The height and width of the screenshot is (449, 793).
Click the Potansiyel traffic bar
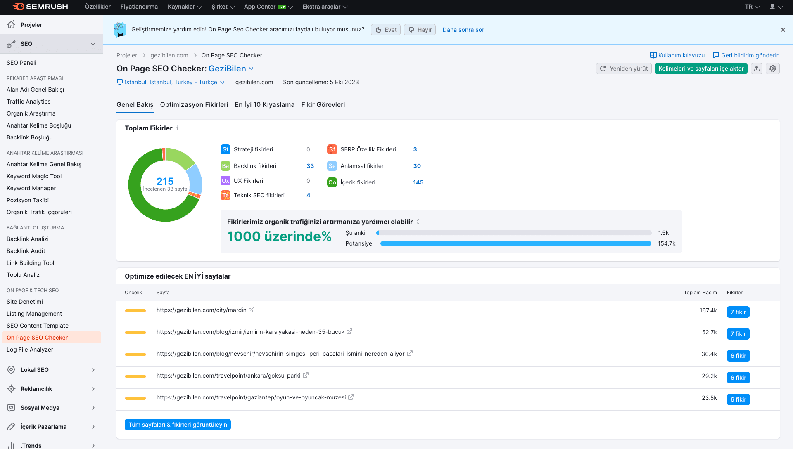pyautogui.click(x=516, y=243)
